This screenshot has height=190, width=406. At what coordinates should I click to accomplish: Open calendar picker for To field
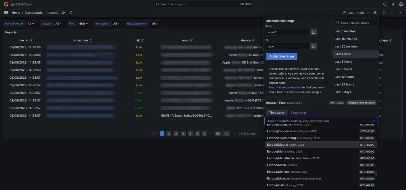(x=314, y=46)
